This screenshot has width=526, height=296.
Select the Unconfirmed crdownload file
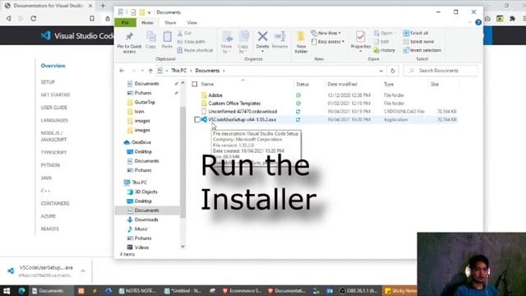tap(242, 112)
